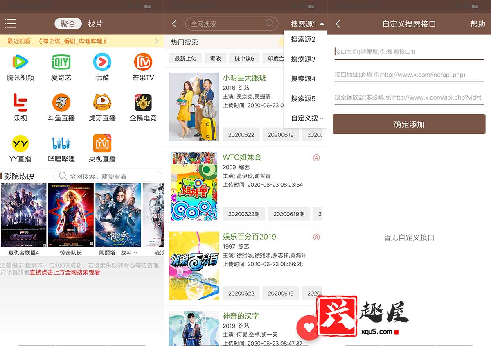Screen dimensions: 491x346
Task: Launch the 优酷 icon
Action: point(102,62)
